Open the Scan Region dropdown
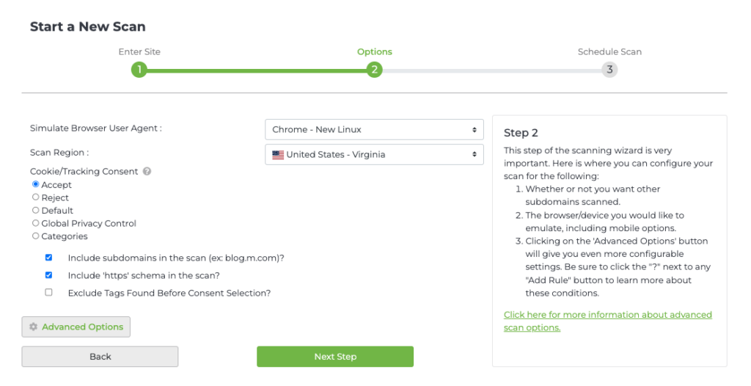 (x=374, y=155)
